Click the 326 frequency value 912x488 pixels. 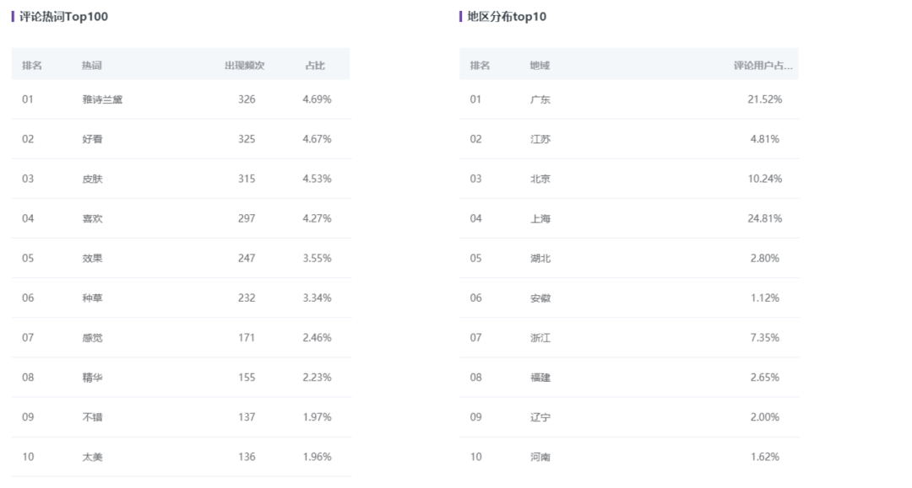point(247,99)
